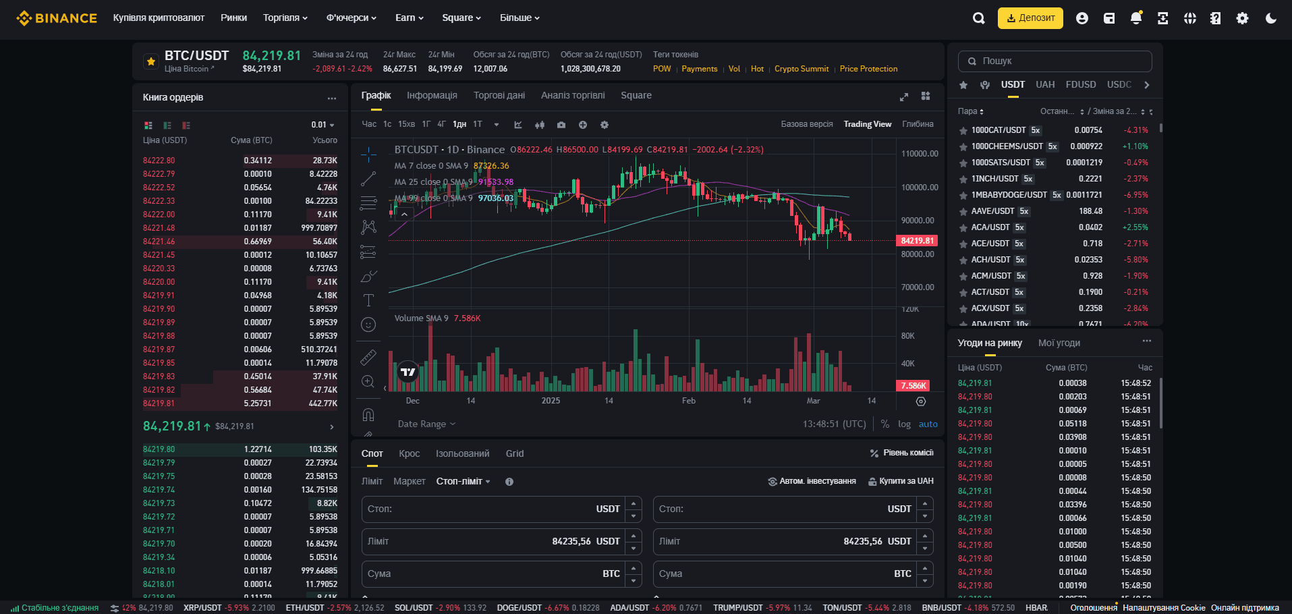1292x614 pixels.
Task: Open the Стоп-ліміт order type dropdown
Action: pyautogui.click(x=464, y=481)
